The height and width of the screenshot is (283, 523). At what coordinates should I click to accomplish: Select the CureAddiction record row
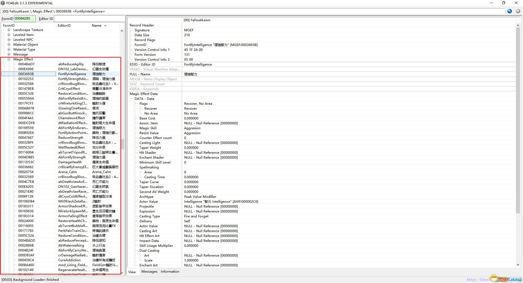[x=60, y=260]
